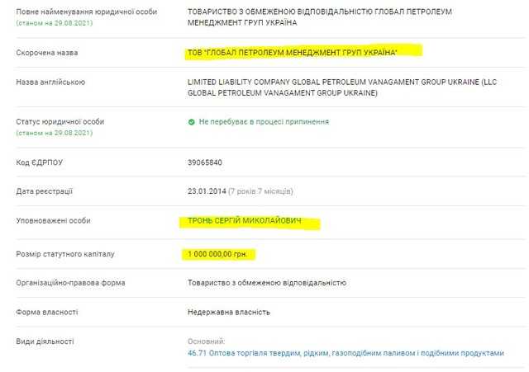Click the Основний activity type caption
Image resolution: width=529 pixels, height=372 pixels.
206,341
